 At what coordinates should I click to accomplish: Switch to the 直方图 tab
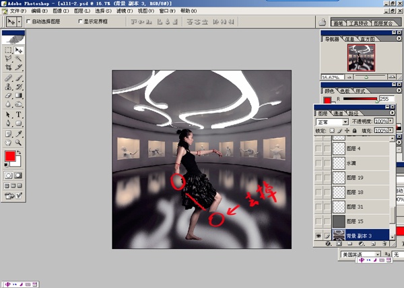(x=367, y=39)
